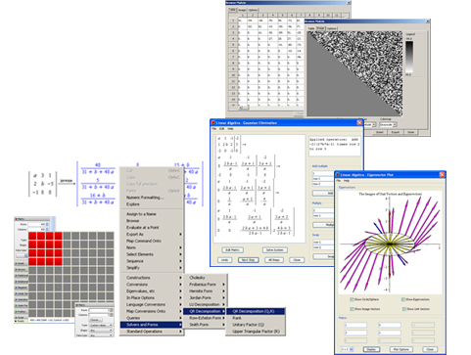The height and width of the screenshot is (355, 471).
Task: Toggle the Show Unit Vectors checkbox
Action: tap(403, 309)
